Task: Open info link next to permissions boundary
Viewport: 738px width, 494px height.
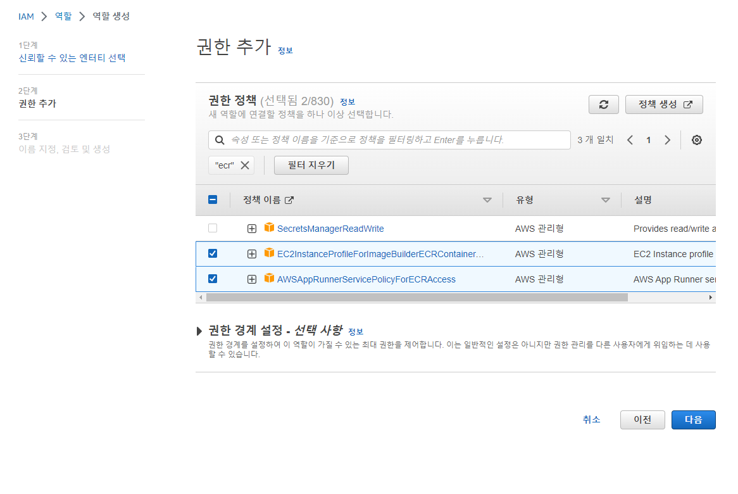Action: point(355,331)
